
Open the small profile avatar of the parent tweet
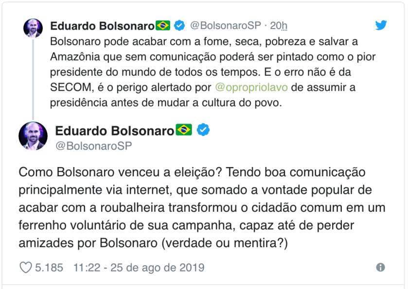coord(33,28)
